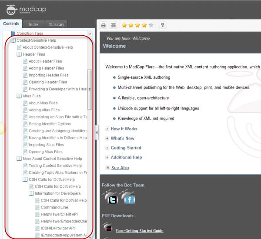The width and height of the screenshot is (261, 239).
Task: Open the Flare Getting Started Guide link
Action: (140, 231)
